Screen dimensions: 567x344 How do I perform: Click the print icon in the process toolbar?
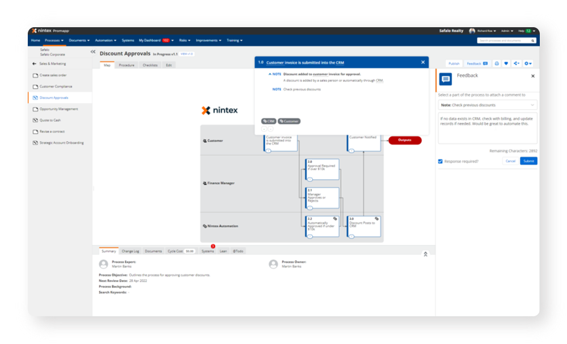[x=497, y=63]
